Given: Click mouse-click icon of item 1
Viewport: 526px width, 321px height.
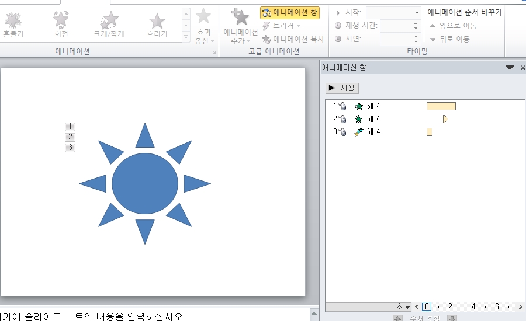Looking at the screenshot, I should [x=342, y=106].
